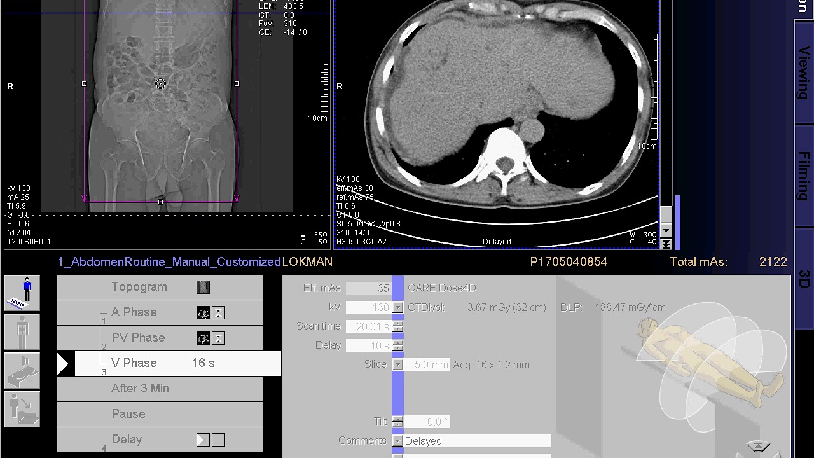The width and height of the screenshot is (814, 458).
Task: Click the Acq. 16 x 1.2 mm text
Action: pos(491,364)
